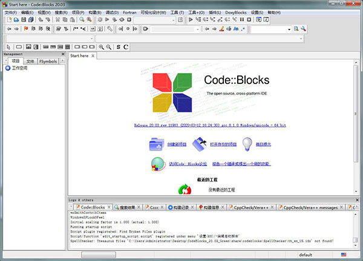Click the 创建新项目 link
The image size is (363, 261).
(x=177, y=144)
